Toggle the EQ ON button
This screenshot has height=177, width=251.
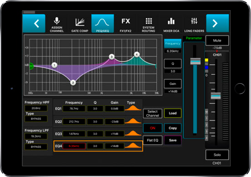point(152,128)
